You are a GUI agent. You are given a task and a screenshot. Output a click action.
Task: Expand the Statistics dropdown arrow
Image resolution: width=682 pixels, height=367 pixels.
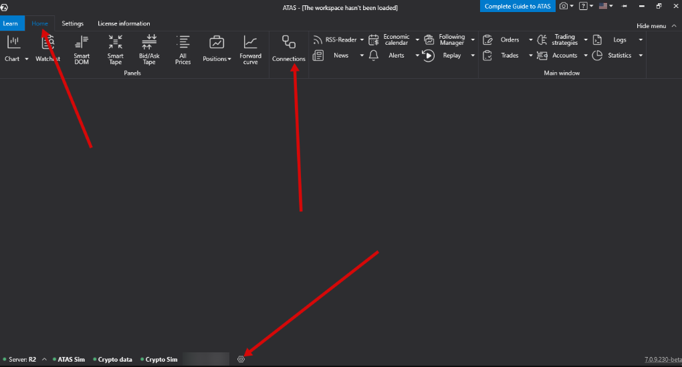[x=641, y=55]
